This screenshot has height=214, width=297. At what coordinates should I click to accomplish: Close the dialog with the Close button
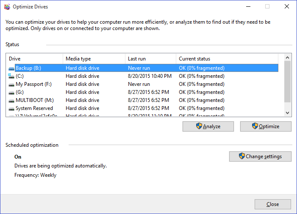[x=272, y=204]
